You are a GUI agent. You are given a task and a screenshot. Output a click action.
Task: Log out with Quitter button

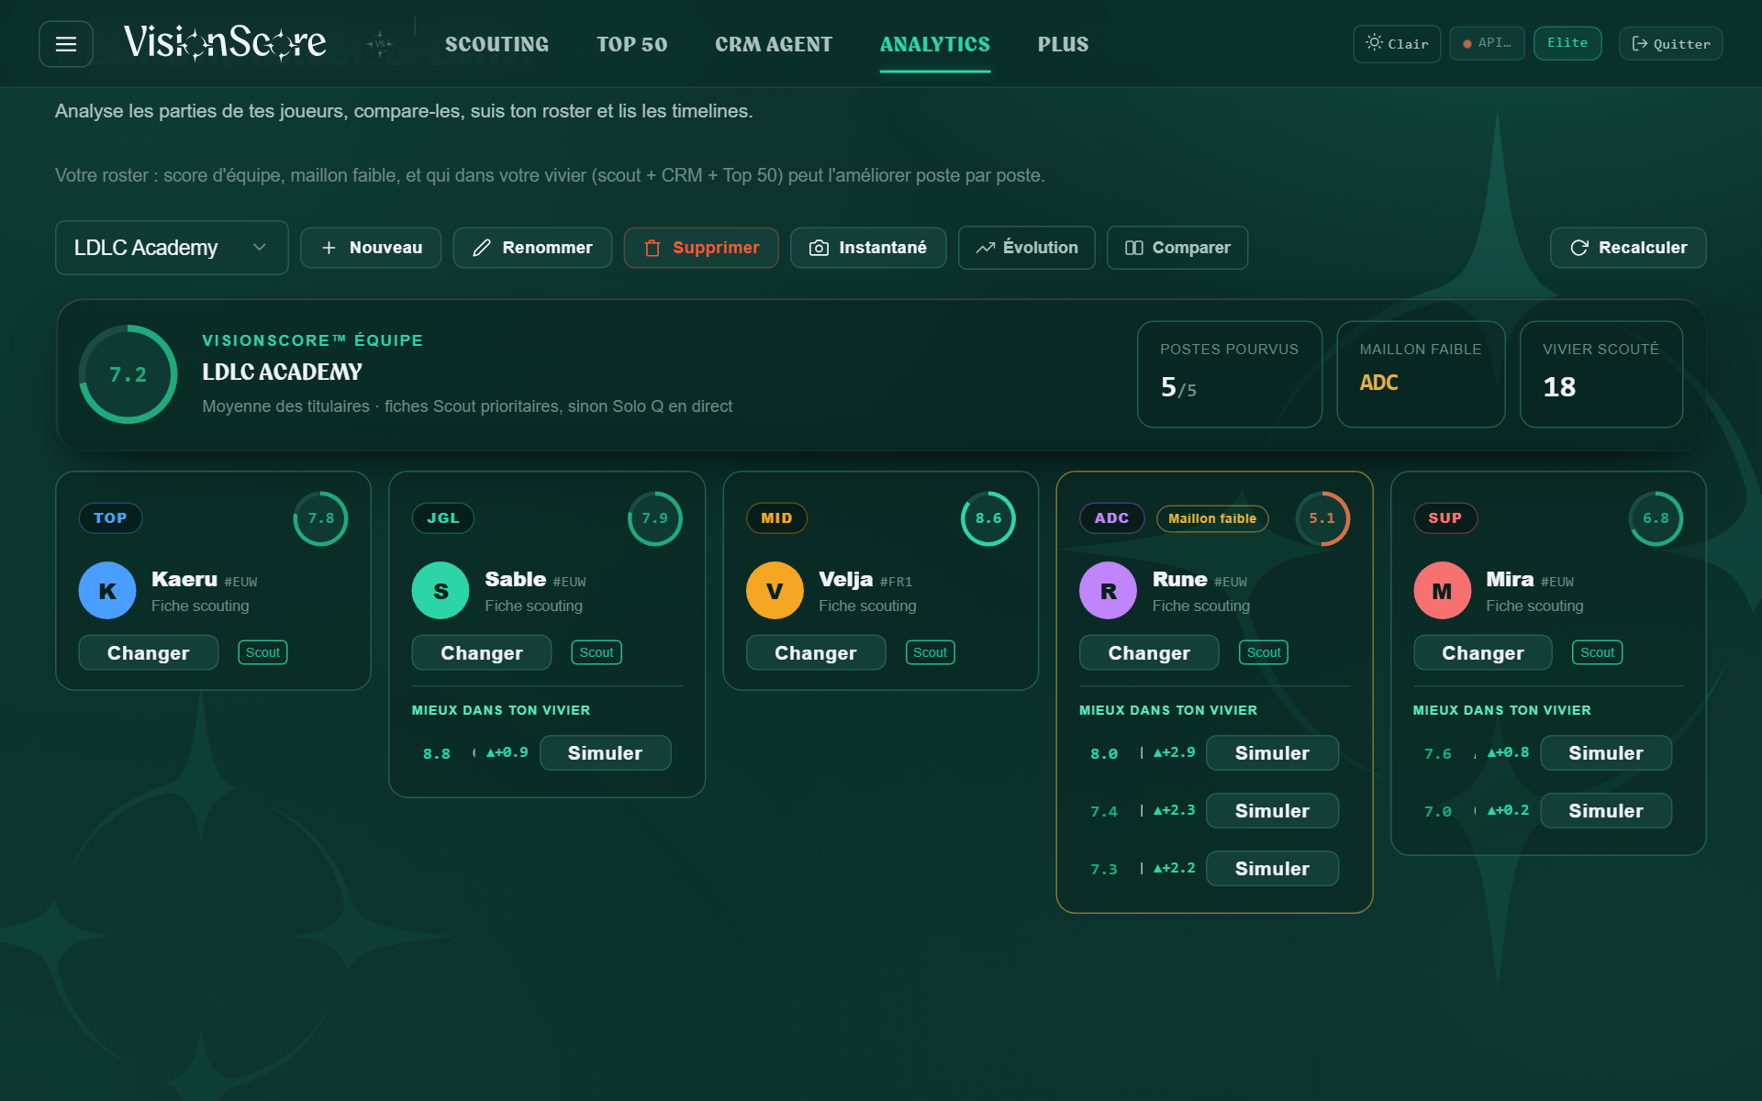(1670, 43)
